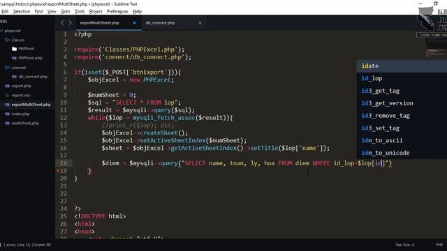The height and width of the screenshot is (251, 447).
Task: Choose idn_to_unicode autocomplete suggestion
Action: [x=402, y=153]
